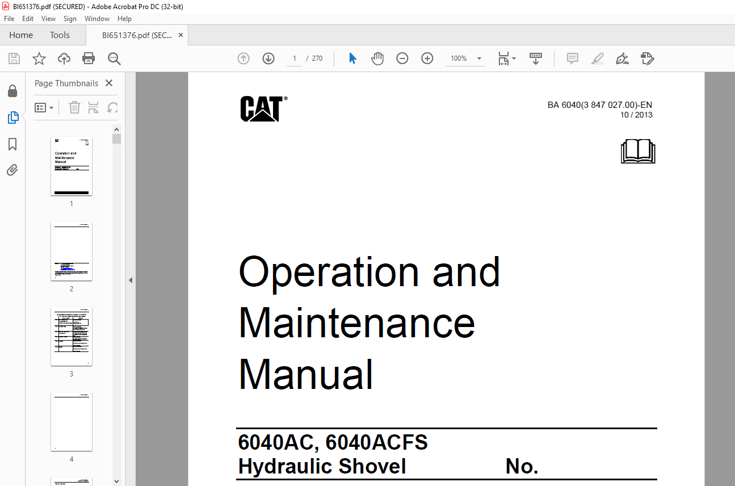Open the zoom percentage dropdown

(x=479, y=58)
